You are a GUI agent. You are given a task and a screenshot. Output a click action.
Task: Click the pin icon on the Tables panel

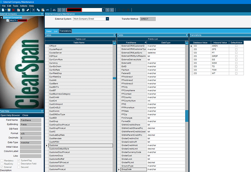point(114,35)
